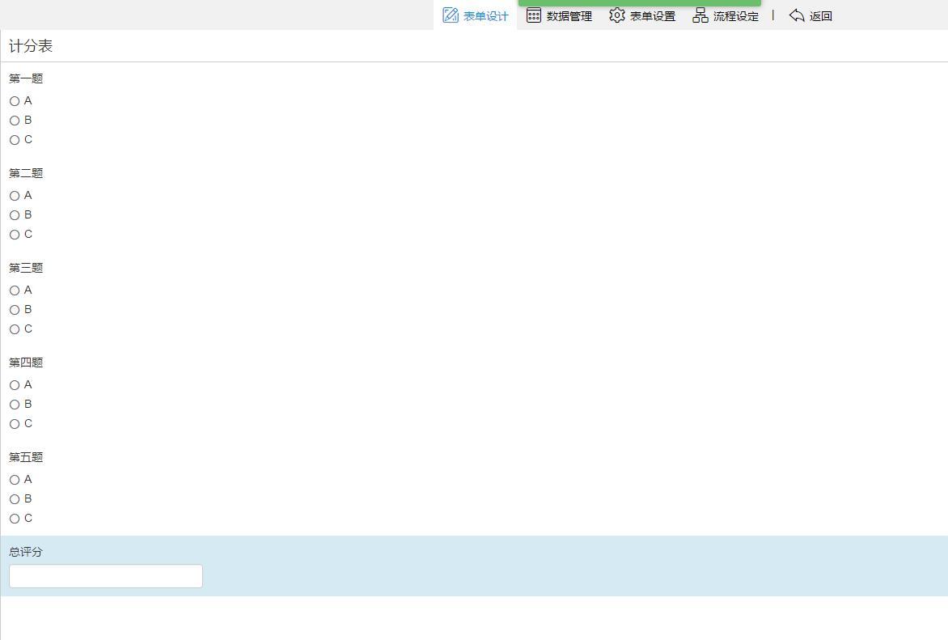Pick option A for 第三题

[15, 290]
